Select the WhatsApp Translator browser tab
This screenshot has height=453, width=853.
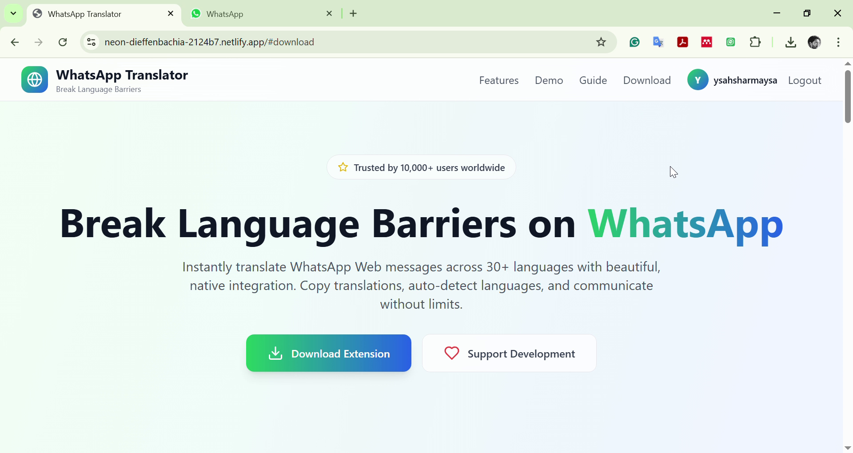point(104,14)
